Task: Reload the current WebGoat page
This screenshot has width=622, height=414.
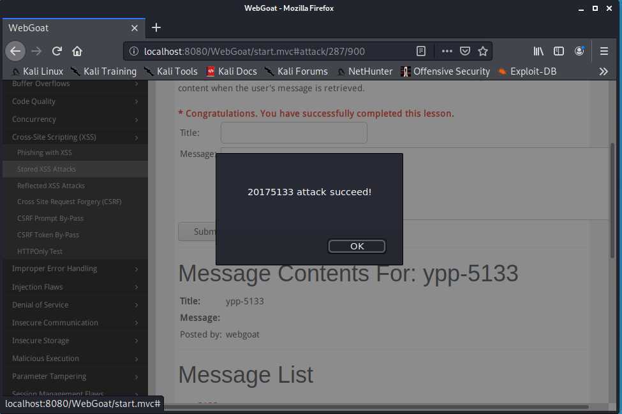Action: (57, 51)
